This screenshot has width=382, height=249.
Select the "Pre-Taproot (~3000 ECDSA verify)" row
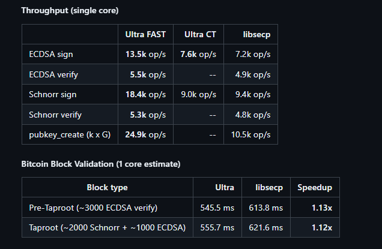(93, 208)
